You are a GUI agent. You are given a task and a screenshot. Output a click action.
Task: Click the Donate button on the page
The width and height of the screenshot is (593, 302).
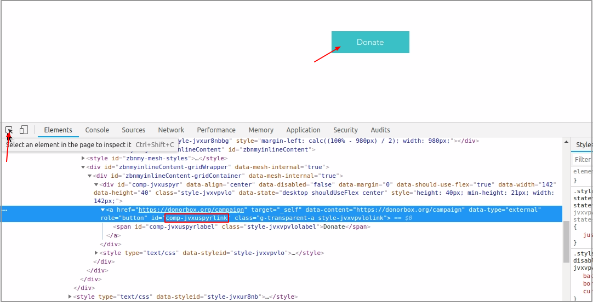tap(370, 42)
